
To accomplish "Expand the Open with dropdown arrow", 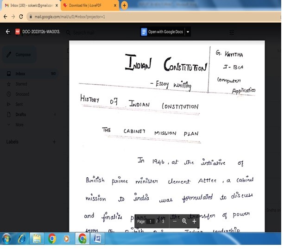I will (x=188, y=32).
